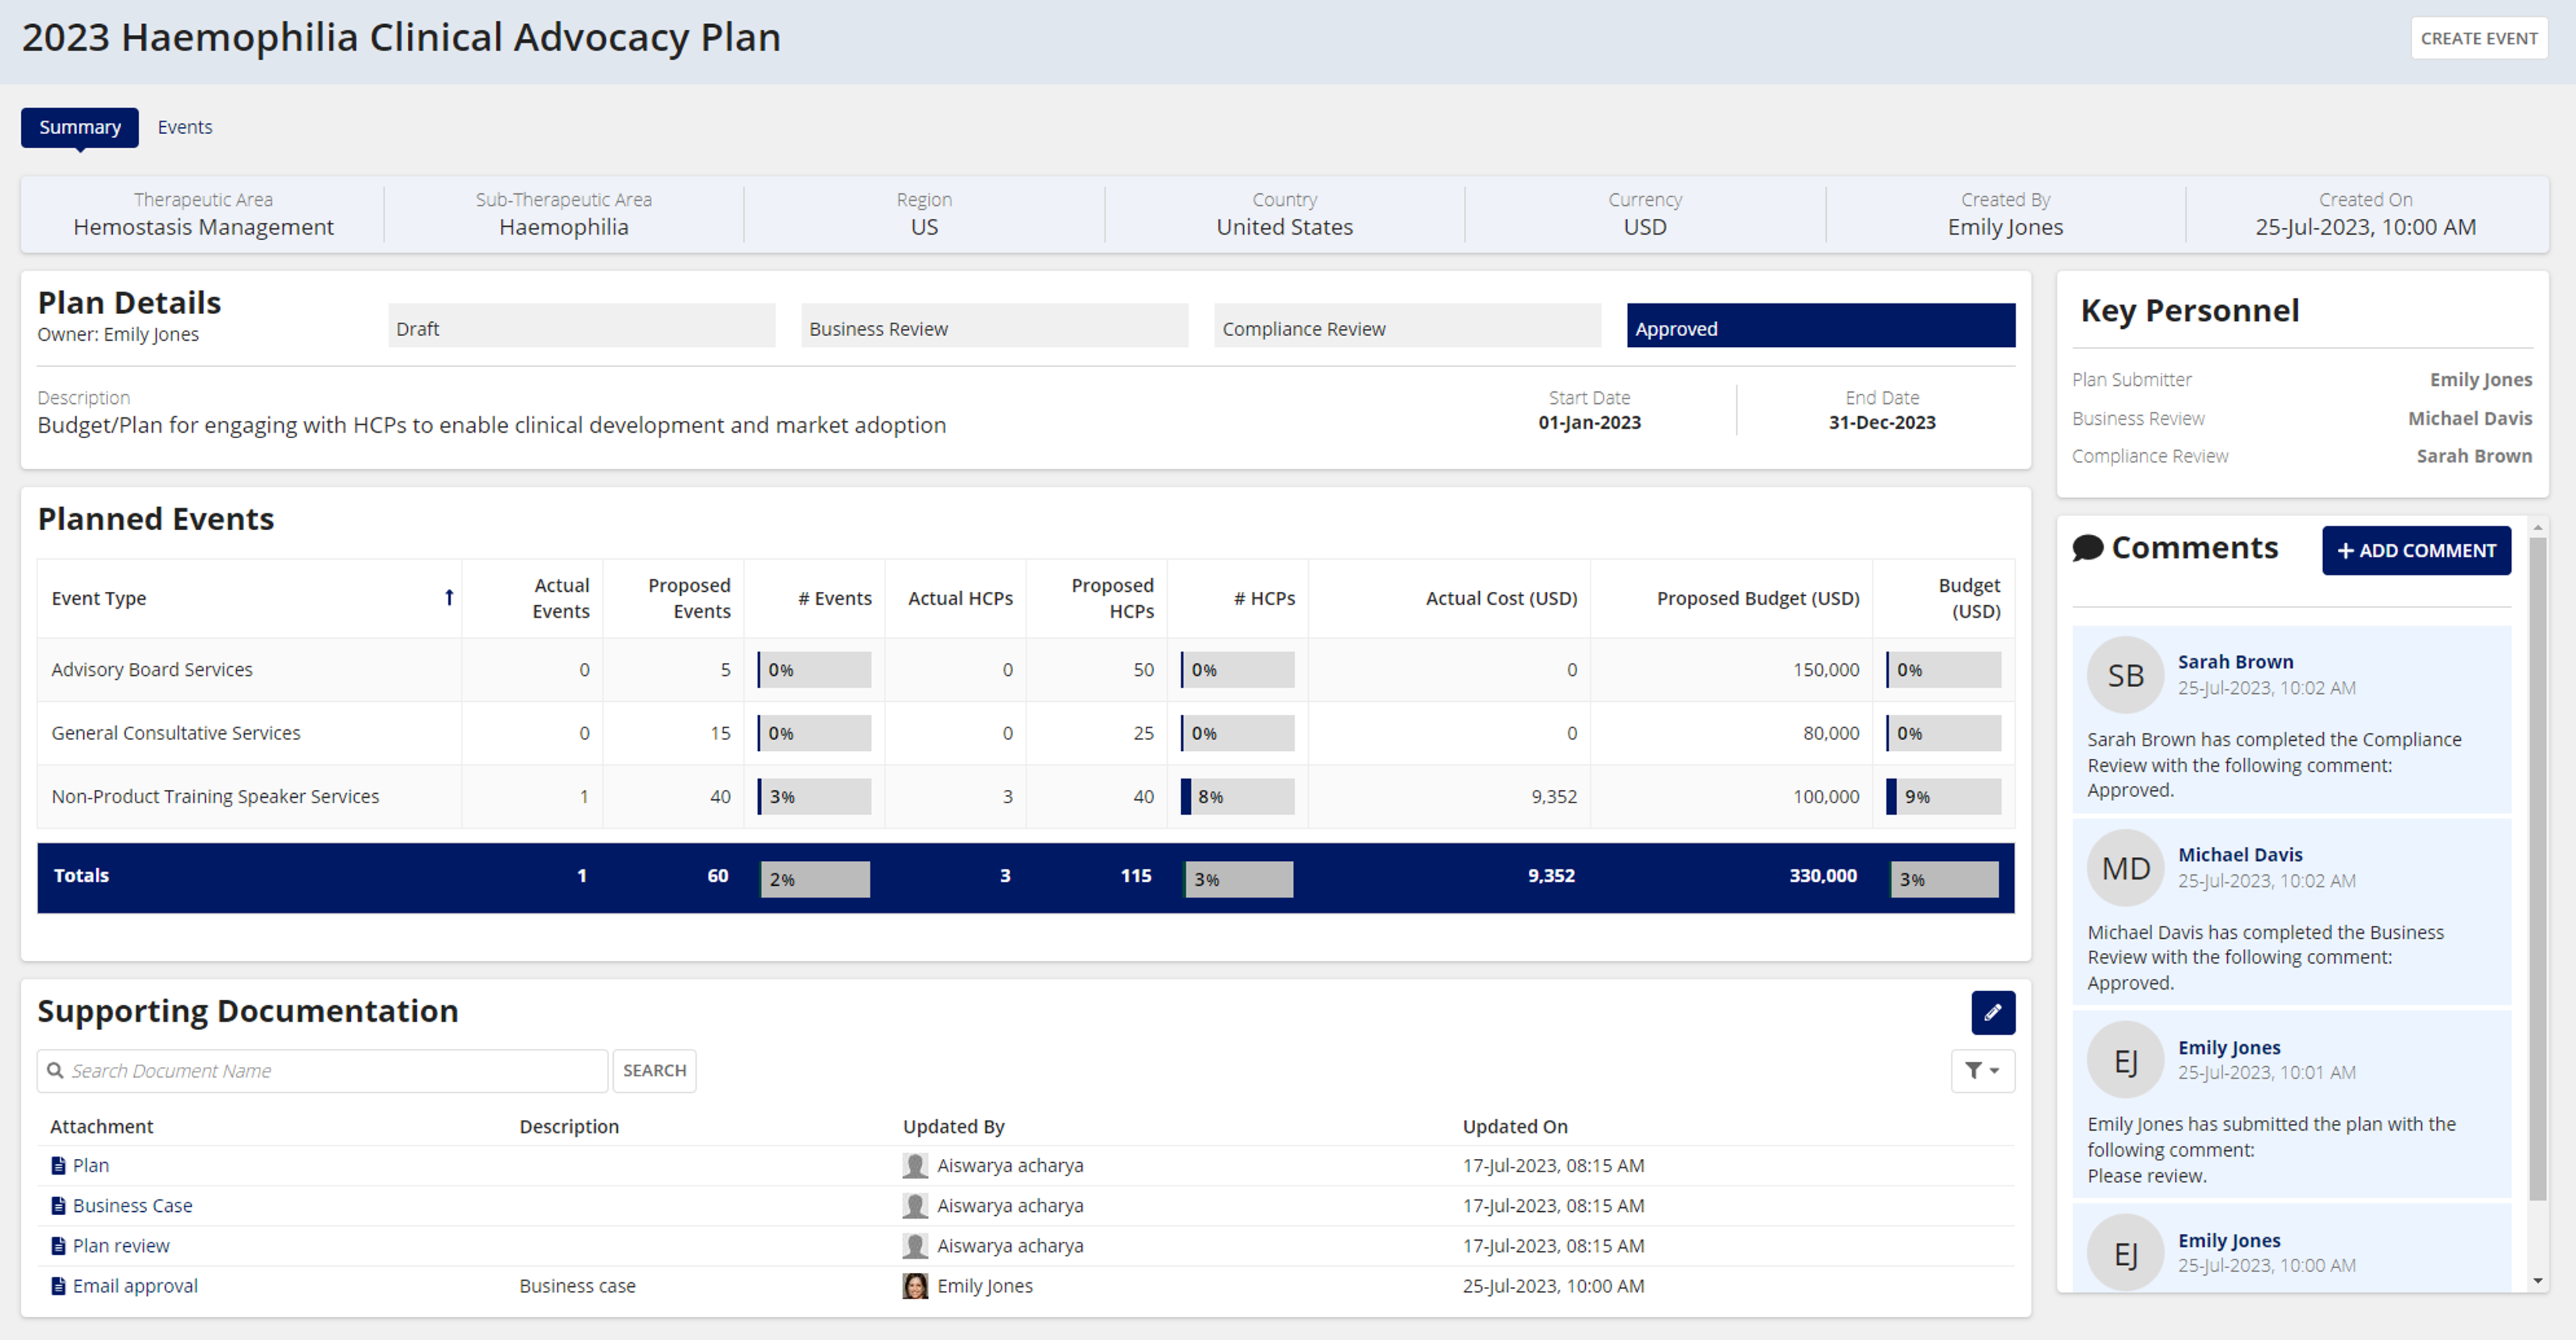Click Sarah Brown's SB avatar in comments
2576x1340 pixels.
tap(2125, 675)
